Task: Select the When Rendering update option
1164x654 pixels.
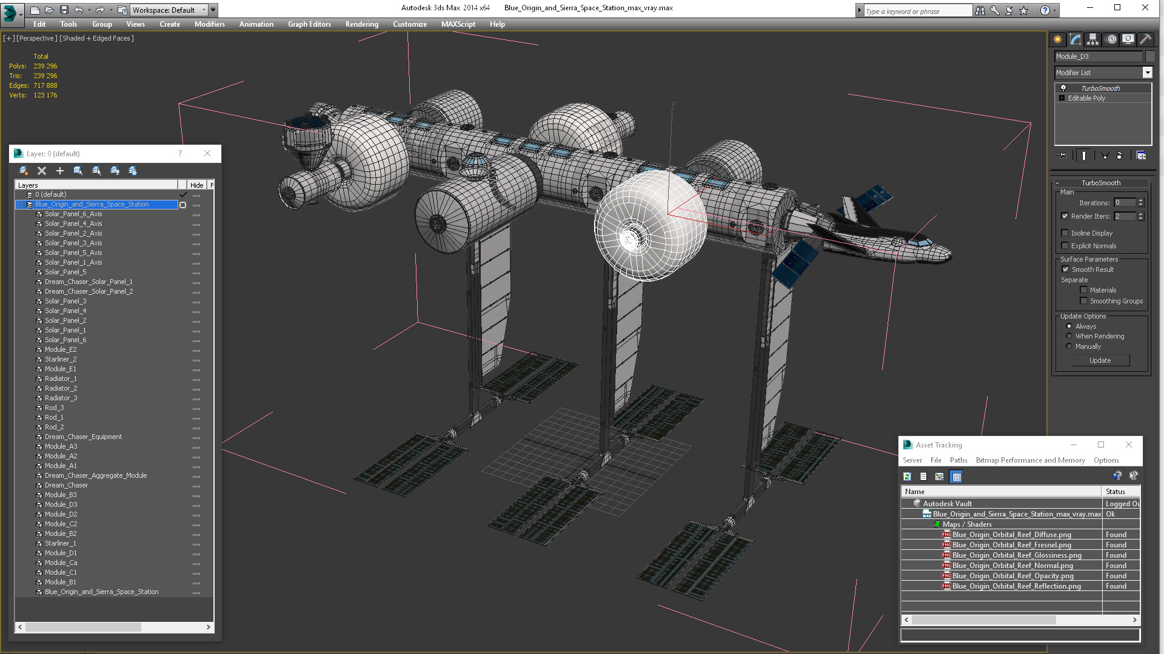Action: pos(1069,336)
